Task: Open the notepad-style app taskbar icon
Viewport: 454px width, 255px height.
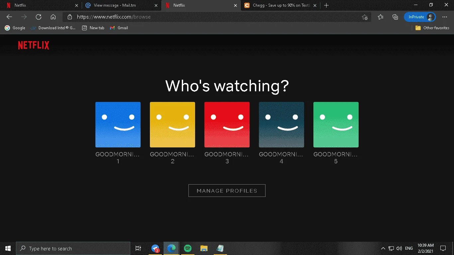Action: click(x=220, y=248)
